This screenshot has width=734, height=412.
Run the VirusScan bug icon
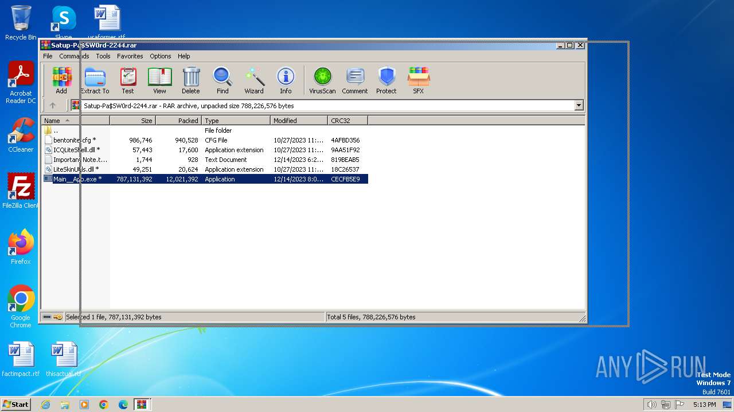click(322, 80)
